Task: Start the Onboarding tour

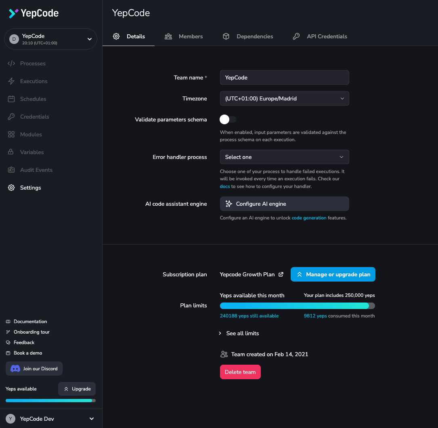Action: [31, 332]
